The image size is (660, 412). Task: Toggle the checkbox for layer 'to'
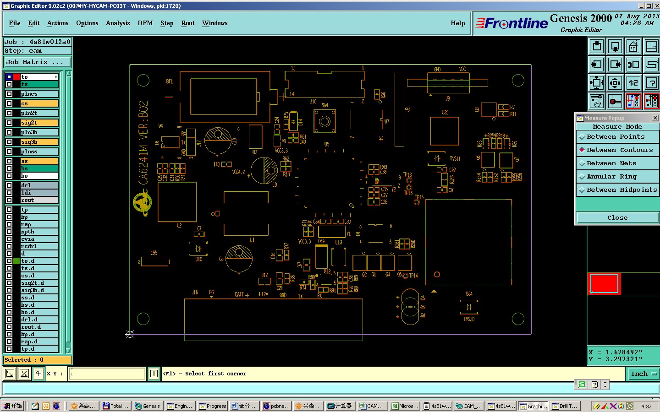coord(9,77)
